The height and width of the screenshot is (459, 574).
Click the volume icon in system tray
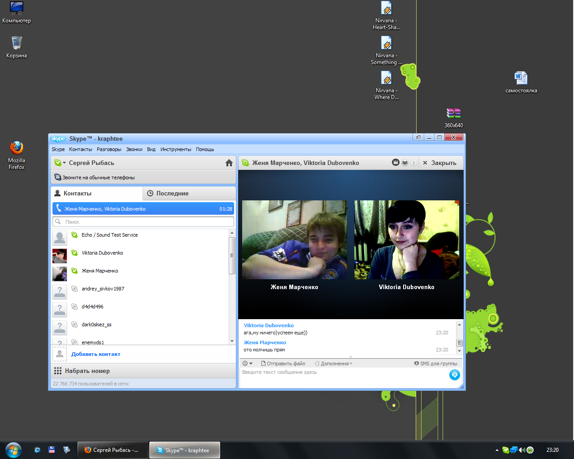(522, 450)
